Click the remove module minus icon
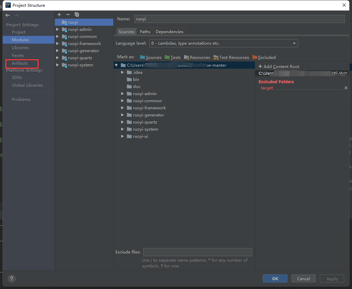 (x=68, y=15)
